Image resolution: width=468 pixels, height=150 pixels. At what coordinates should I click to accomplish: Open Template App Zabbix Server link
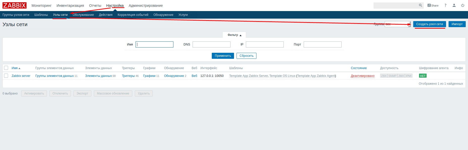[248, 76]
